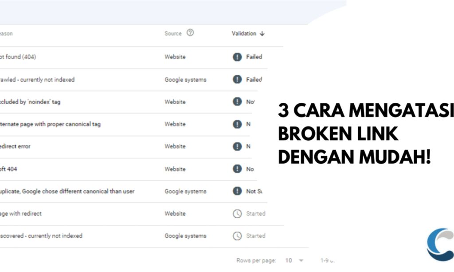The width and height of the screenshot is (454, 272).
Task: Select the Reason column header
Action: click(7, 33)
